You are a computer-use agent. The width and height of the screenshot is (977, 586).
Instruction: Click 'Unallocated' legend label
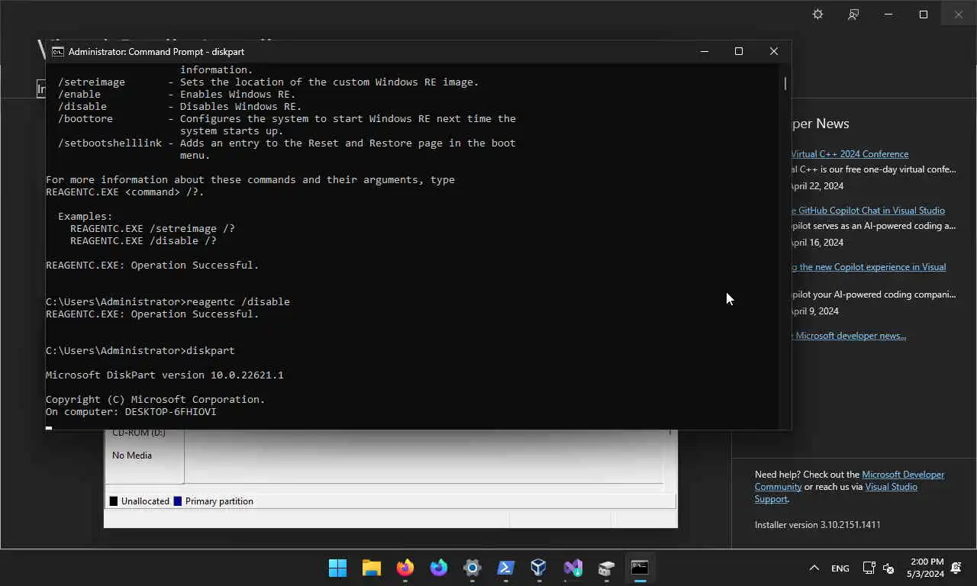coord(145,501)
